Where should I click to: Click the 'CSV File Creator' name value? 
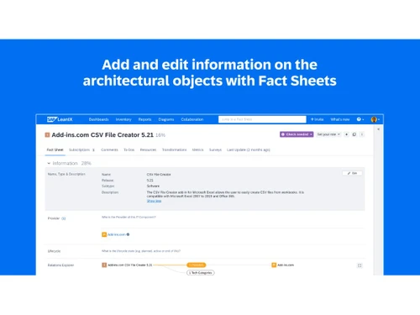(159, 175)
